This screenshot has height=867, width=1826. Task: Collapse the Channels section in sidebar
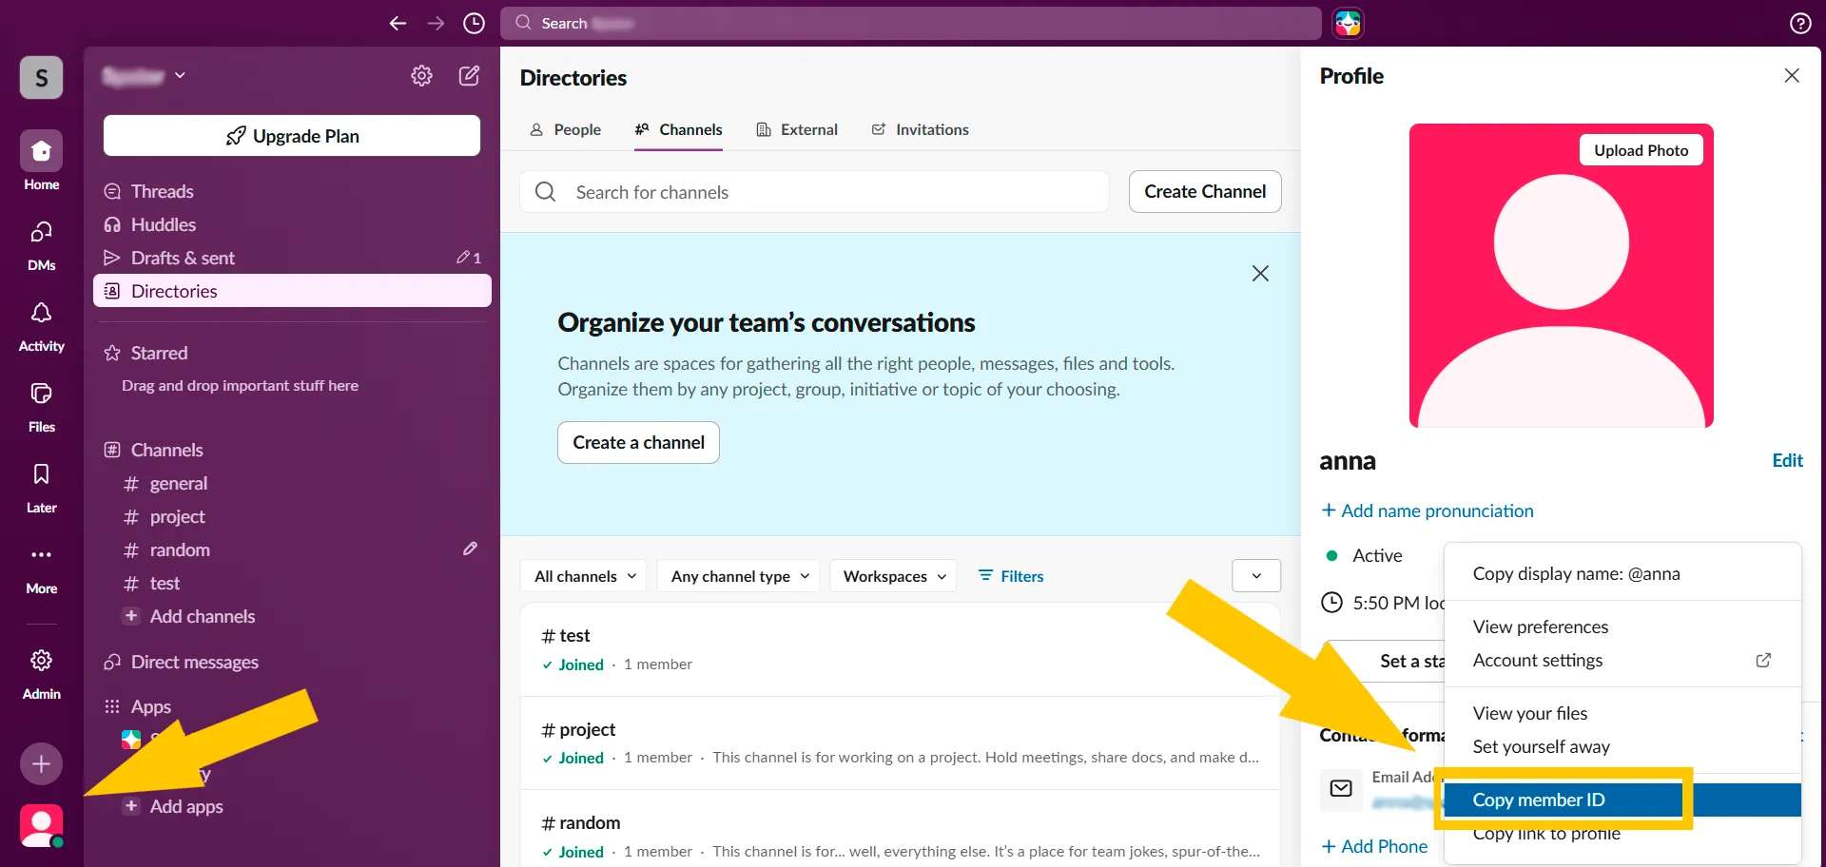[153, 450]
